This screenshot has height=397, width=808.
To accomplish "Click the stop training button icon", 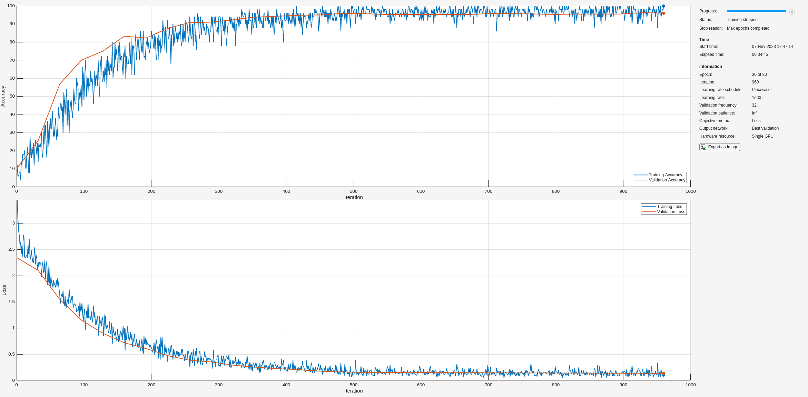I will 792,12.
